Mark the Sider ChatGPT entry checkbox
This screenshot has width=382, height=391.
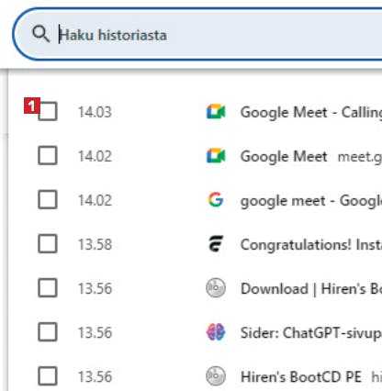coord(48,331)
